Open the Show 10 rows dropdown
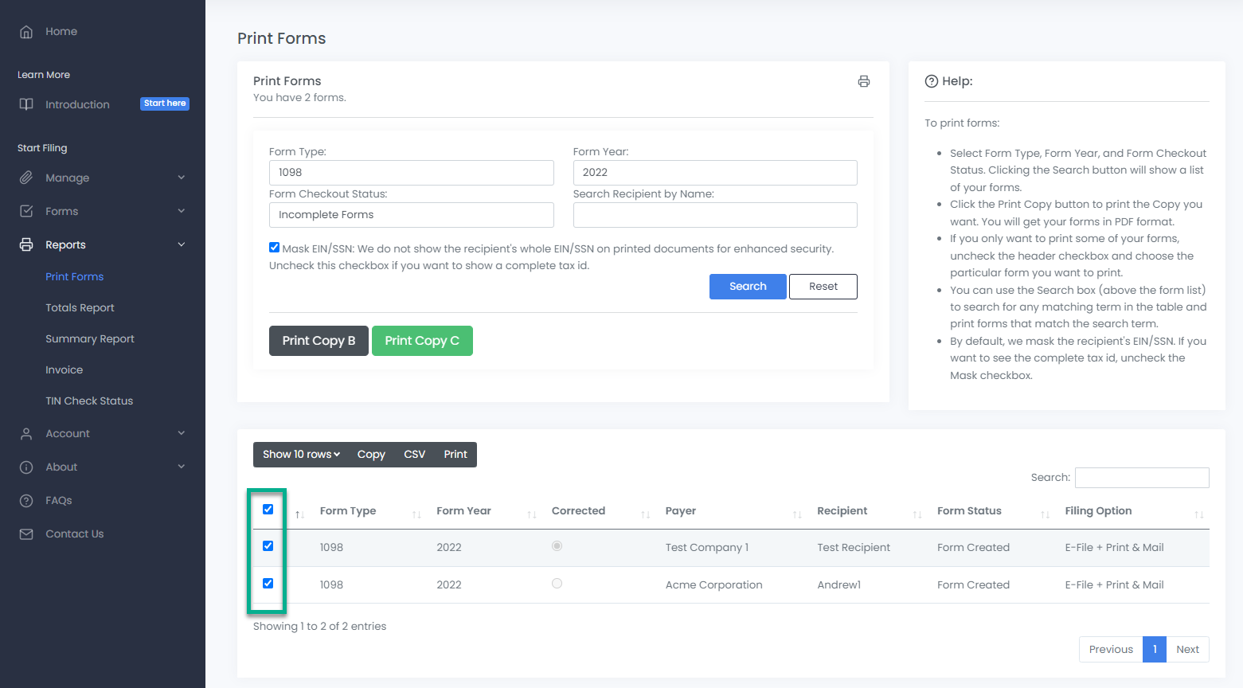Image resolution: width=1243 pixels, height=688 pixels. pos(301,455)
